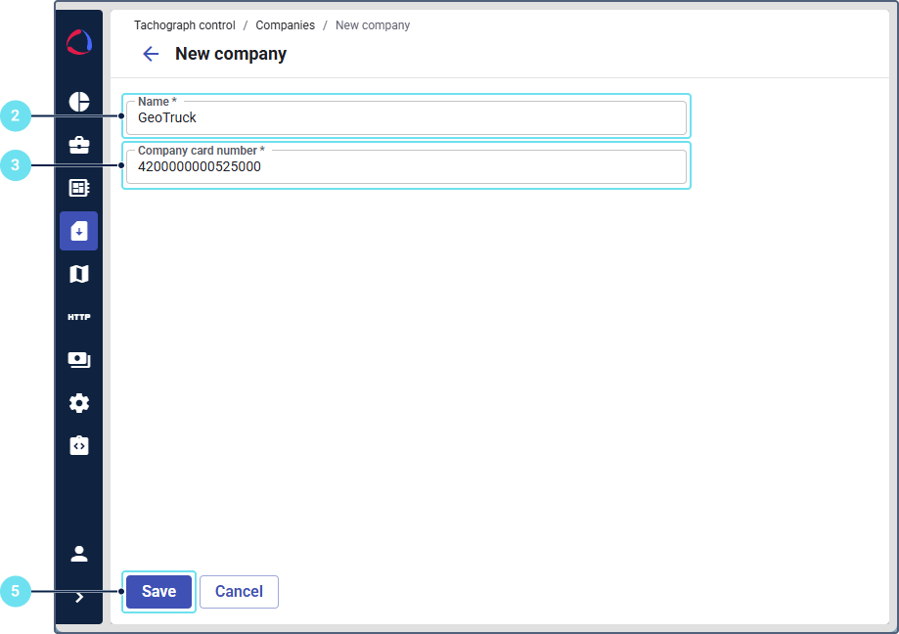This screenshot has width=899, height=634.
Task: Go to Companies breadcrumb link
Action: click(x=285, y=25)
